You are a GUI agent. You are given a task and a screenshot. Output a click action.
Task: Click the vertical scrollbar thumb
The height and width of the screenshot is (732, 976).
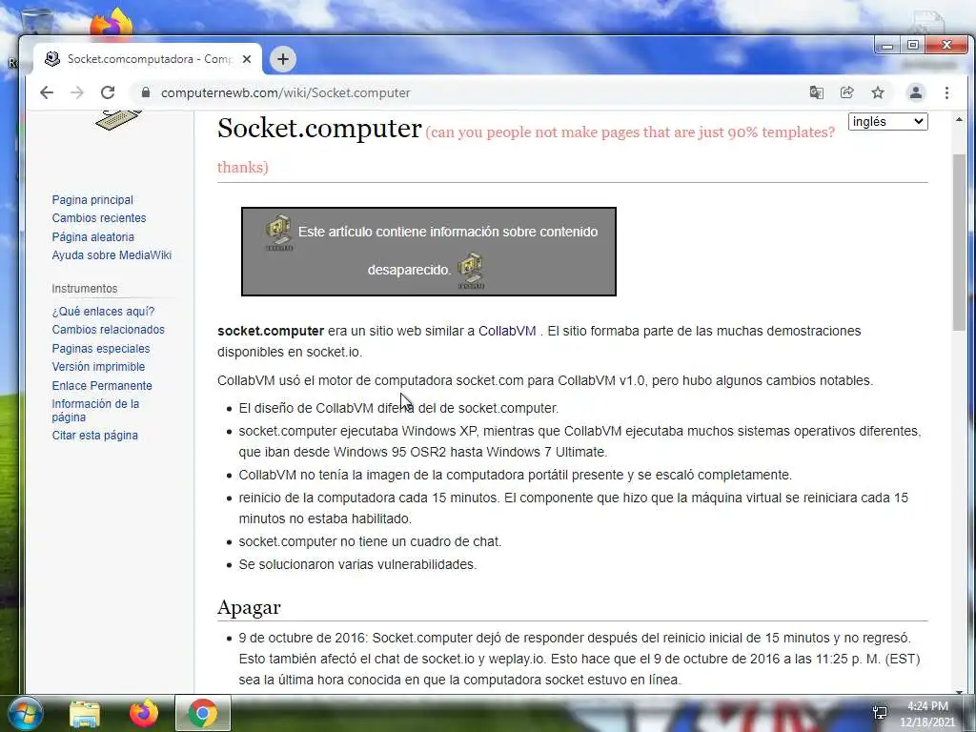(x=959, y=243)
